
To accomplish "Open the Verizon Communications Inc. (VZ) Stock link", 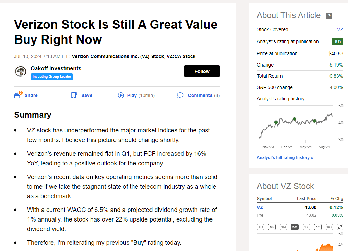I will (x=118, y=56).
